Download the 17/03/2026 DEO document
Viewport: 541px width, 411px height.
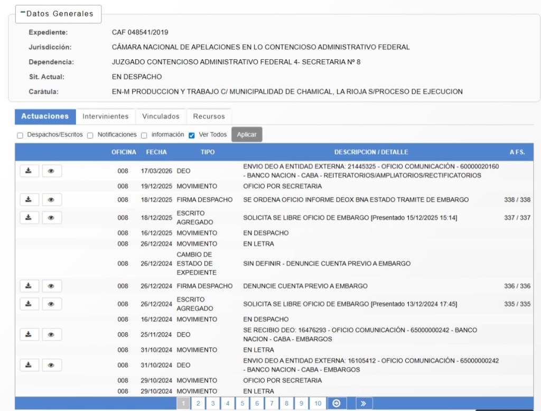29,171
